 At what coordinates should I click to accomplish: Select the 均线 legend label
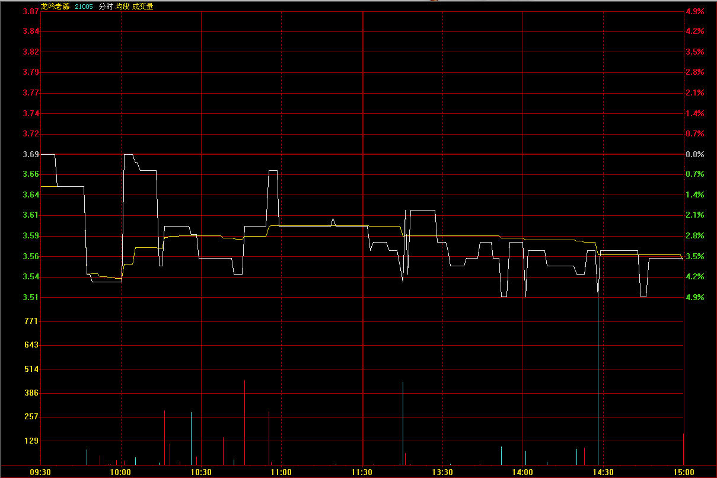(122, 7)
